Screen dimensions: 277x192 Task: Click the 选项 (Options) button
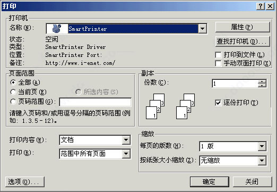click(x=25, y=182)
